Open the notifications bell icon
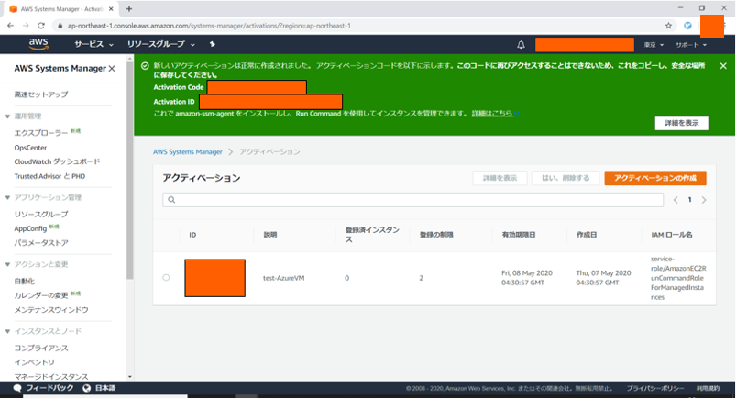Screen dimensions: 736x399 tap(521, 45)
